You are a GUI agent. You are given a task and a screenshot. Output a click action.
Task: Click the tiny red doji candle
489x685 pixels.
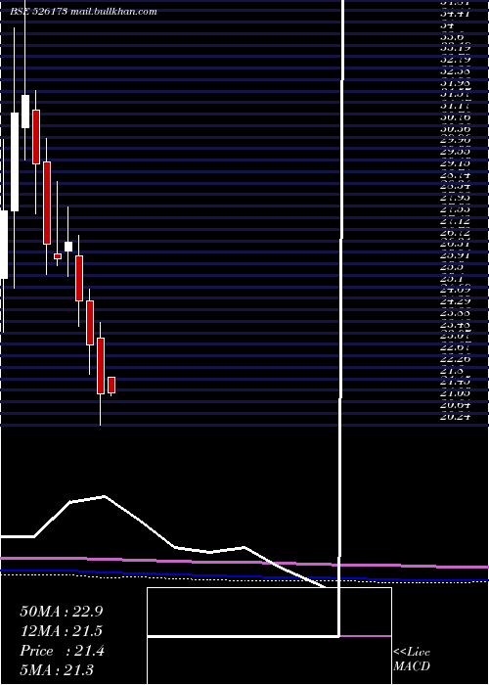click(x=58, y=256)
